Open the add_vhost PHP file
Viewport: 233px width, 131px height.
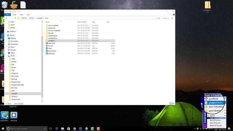pyautogui.click(x=52, y=43)
